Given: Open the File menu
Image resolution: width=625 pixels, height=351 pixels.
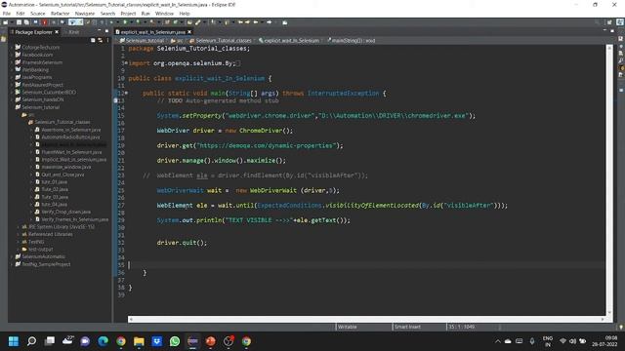Looking at the screenshot, I should point(7,14).
